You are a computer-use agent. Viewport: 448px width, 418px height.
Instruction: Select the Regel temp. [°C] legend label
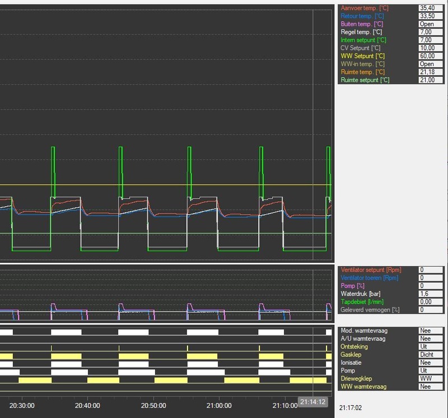pyautogui.click(x=361, y=32)
